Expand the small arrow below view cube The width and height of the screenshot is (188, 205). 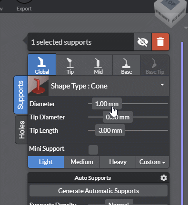(x=186, y=28)
